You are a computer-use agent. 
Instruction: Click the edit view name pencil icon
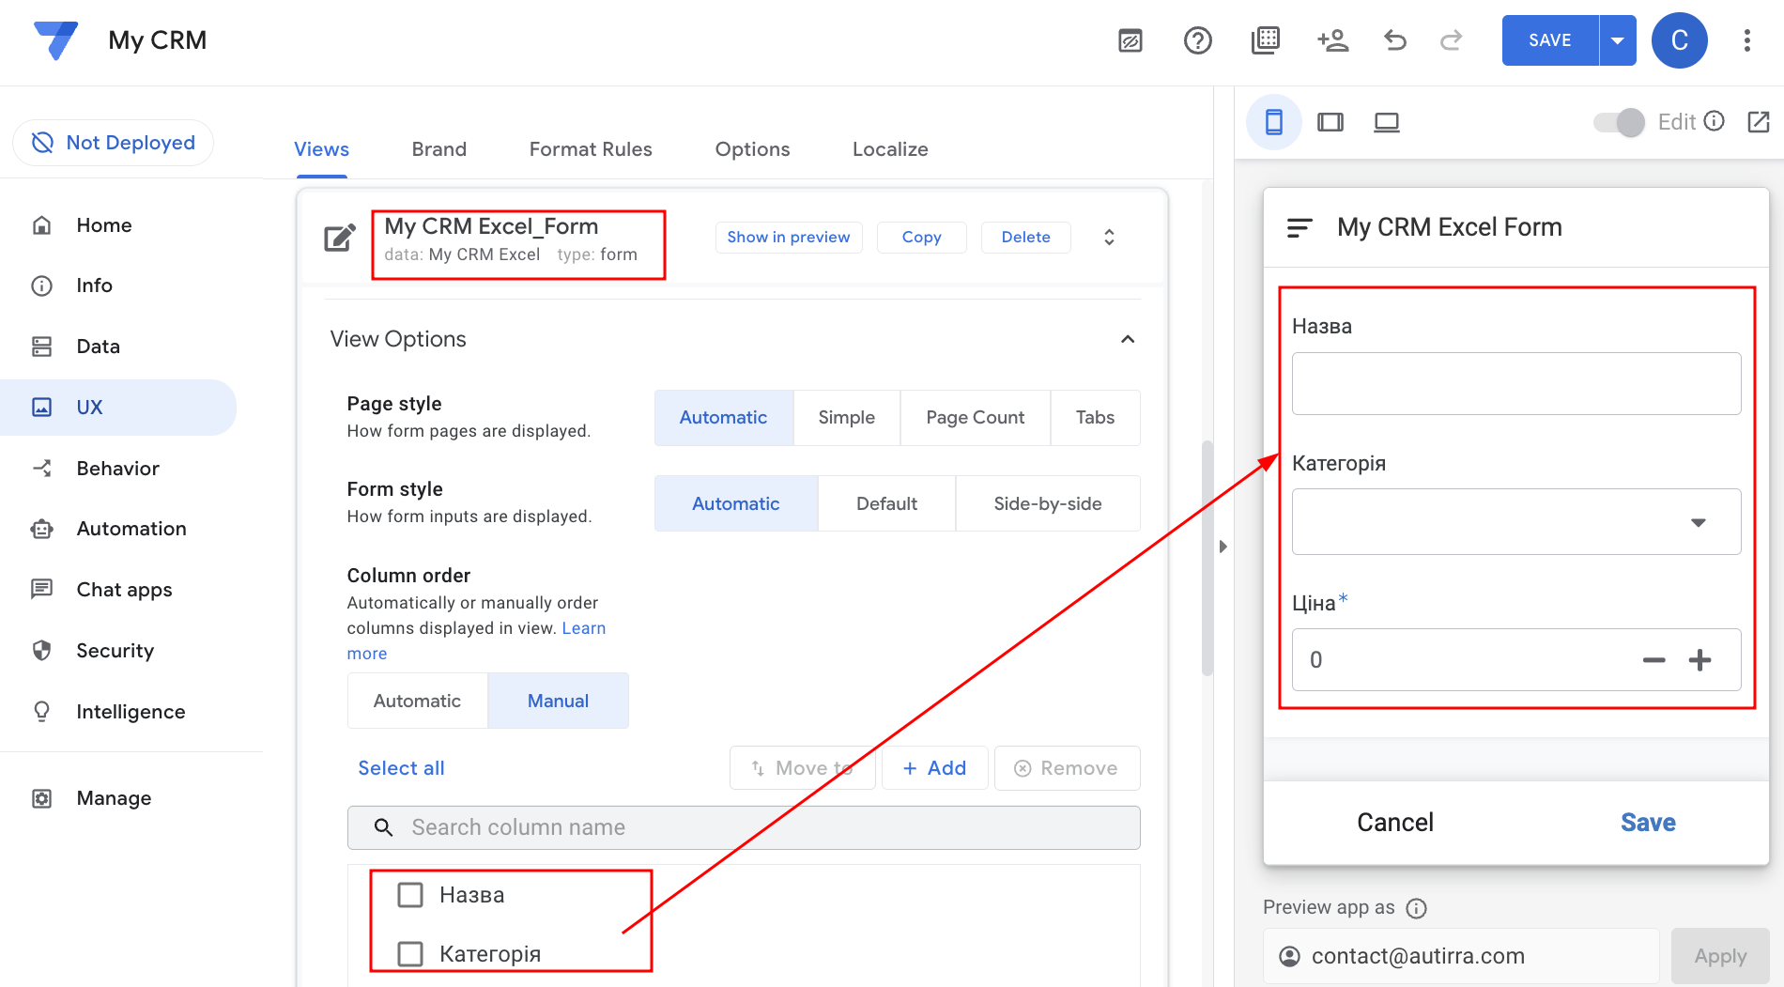pos(340,238)
